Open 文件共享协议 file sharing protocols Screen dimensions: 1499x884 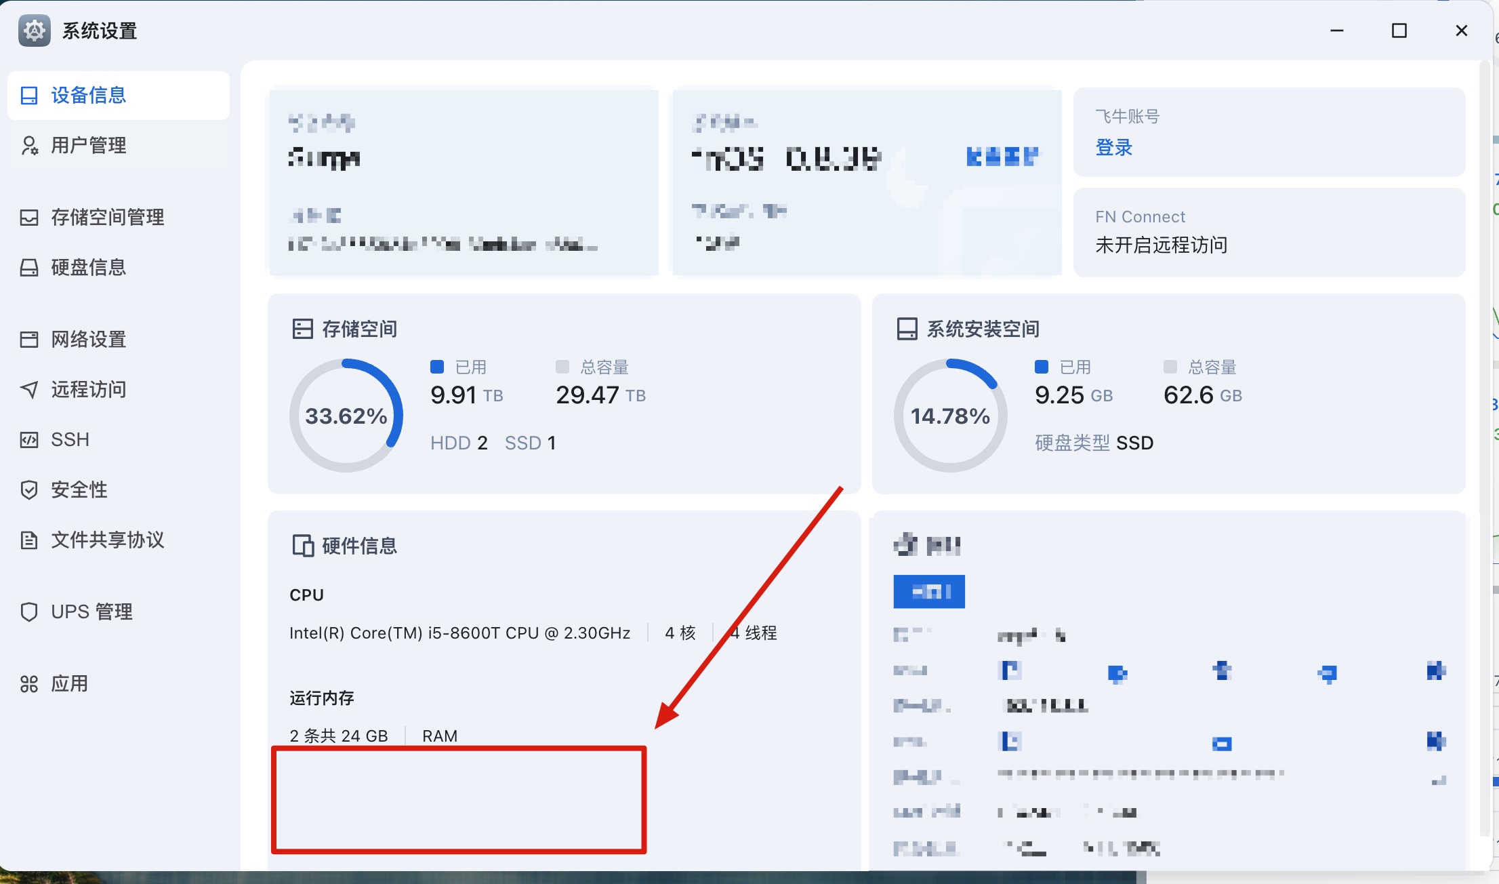(x=119, y=540)
